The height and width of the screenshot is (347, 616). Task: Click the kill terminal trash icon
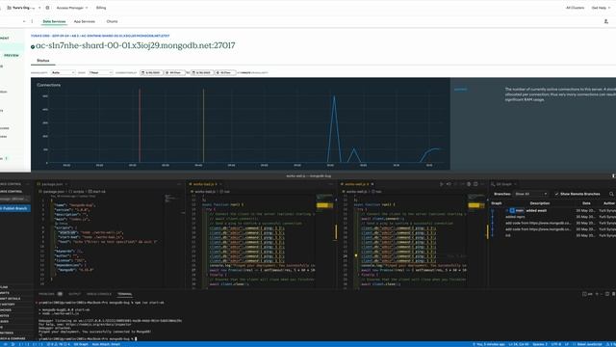click(613, 294)
